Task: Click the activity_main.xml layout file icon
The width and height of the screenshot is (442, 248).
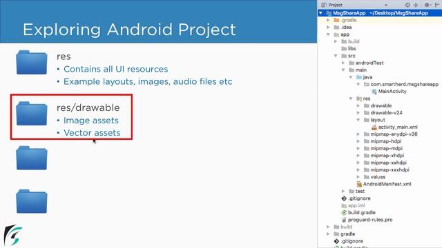Action: click(374, 127)
